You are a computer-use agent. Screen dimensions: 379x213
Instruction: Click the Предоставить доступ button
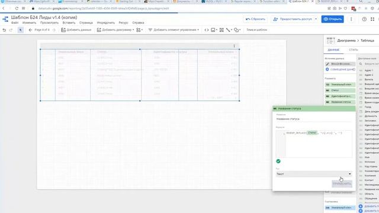(293, 19)
